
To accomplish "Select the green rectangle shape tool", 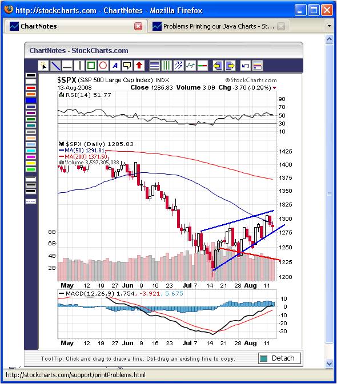I will coord(91,66).
